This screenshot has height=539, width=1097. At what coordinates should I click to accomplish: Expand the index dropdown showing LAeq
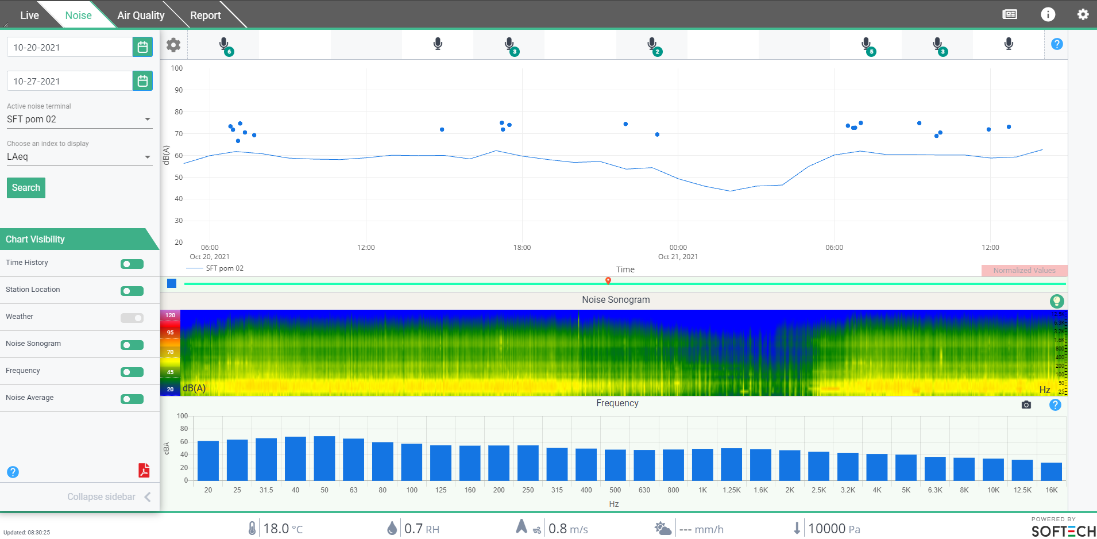tap(79, 156)
